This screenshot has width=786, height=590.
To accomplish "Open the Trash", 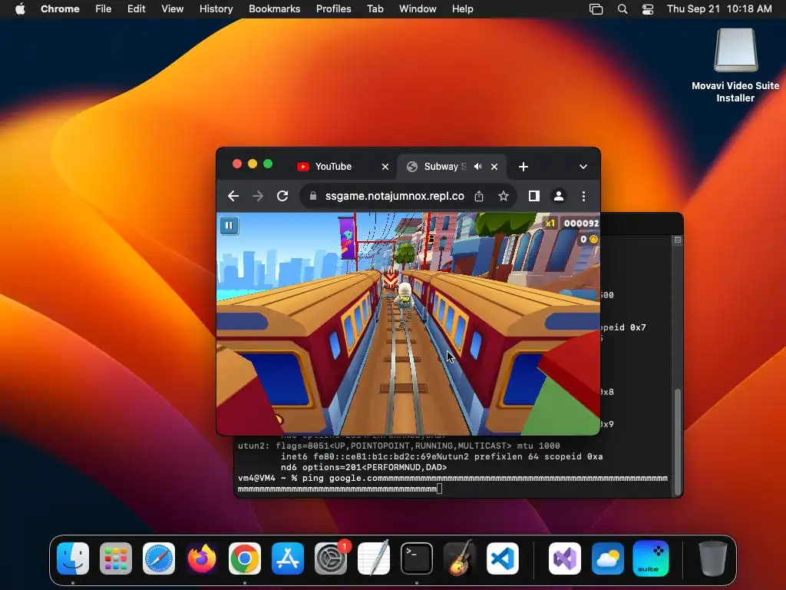I will tap(713, 559).
